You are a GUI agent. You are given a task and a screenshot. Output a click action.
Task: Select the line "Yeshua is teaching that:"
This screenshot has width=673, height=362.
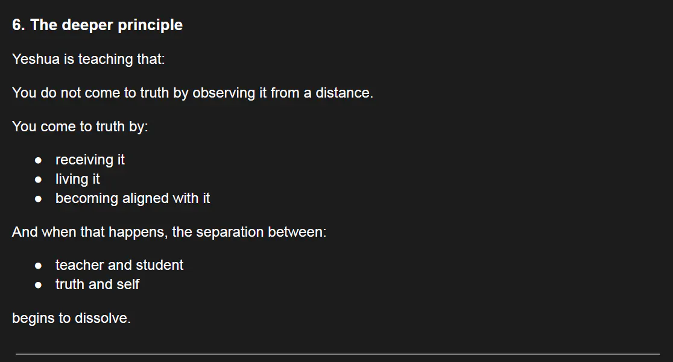tap(88, 59)
